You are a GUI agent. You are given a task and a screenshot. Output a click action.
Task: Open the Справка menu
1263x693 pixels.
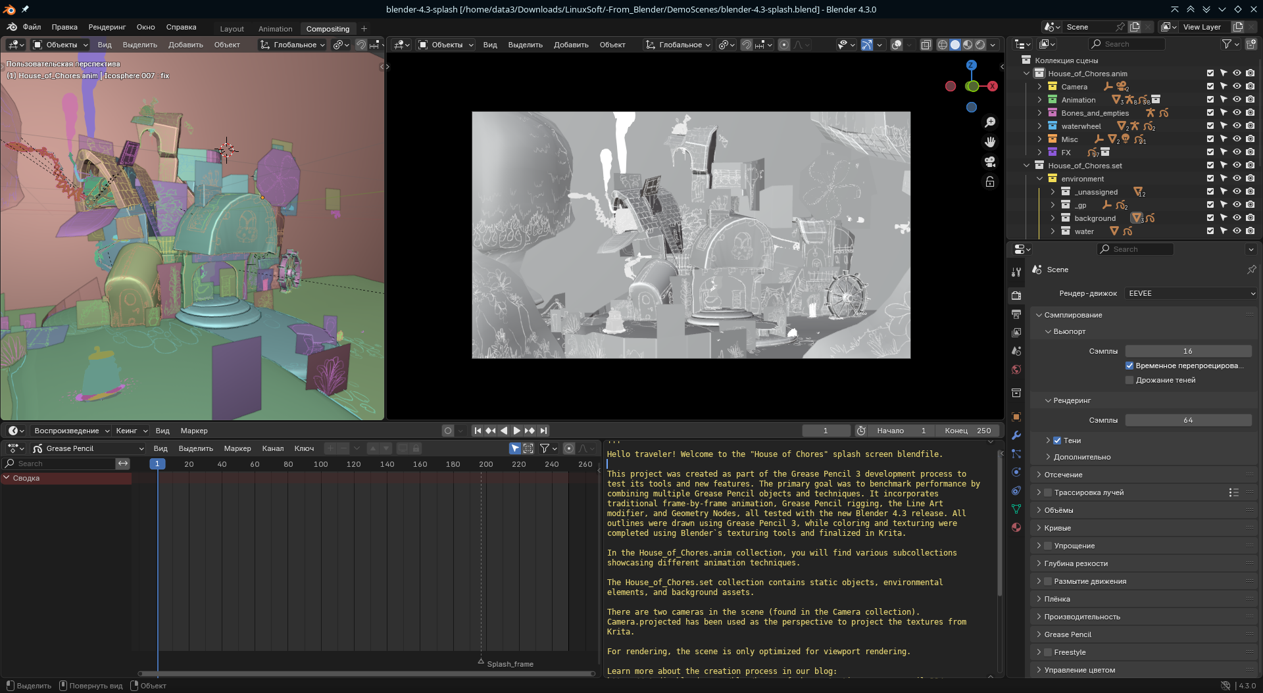(181, 27)
